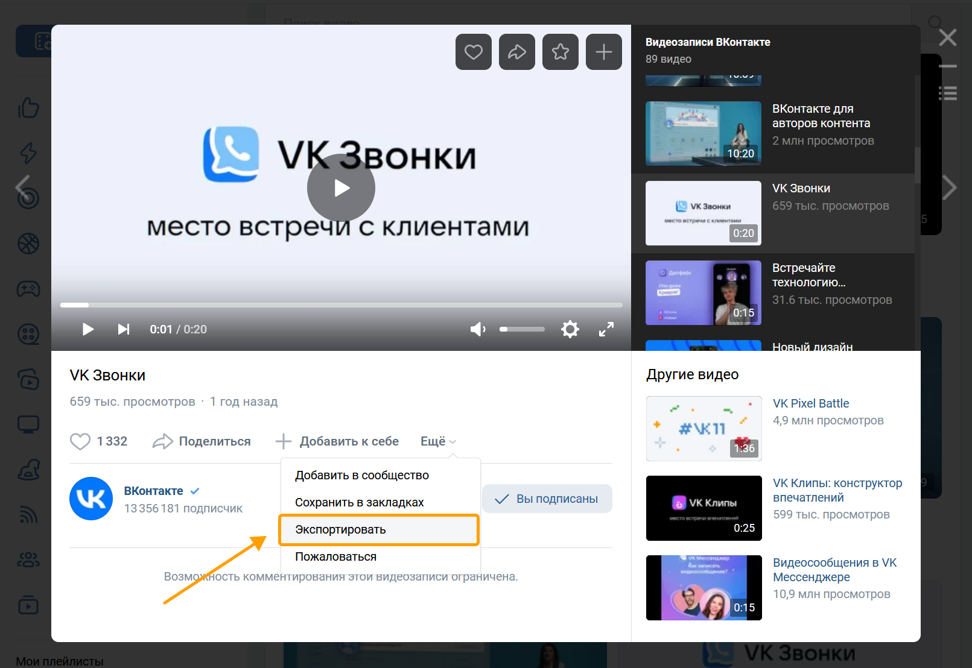The height and width of the screenshot is (668, 972).
Task: Close the video popup with X
Action: (x=947, y=37)
